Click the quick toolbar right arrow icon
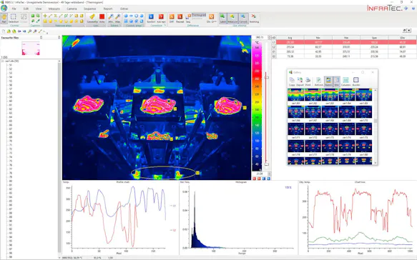 24,31
